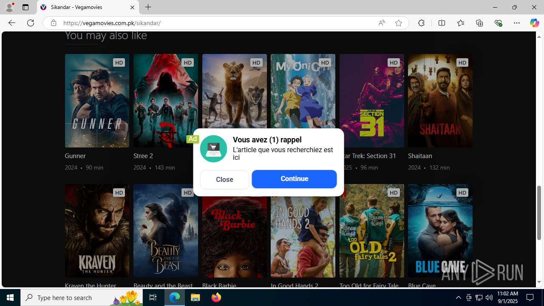Open Read aloud in address bar

pyautogui.click(x=382, y=23)
